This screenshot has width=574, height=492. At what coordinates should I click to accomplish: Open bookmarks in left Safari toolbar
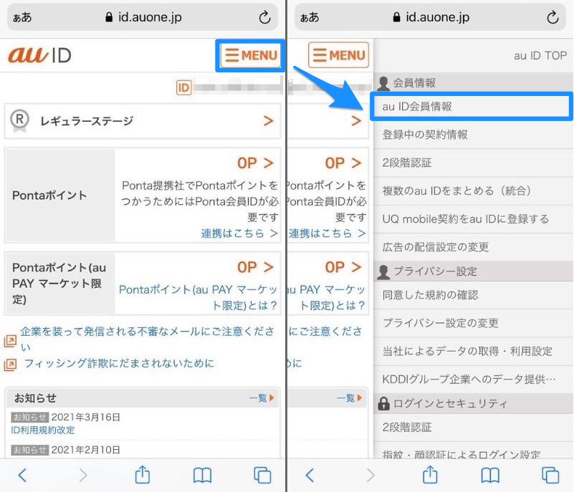202,476
